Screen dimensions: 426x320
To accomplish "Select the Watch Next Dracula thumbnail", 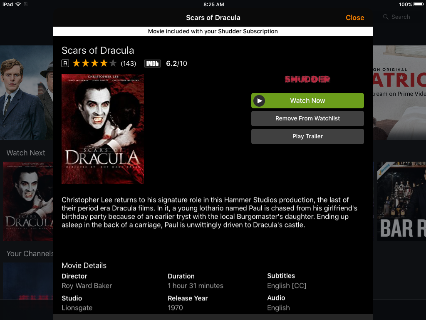I will click(x=28, y=201).
